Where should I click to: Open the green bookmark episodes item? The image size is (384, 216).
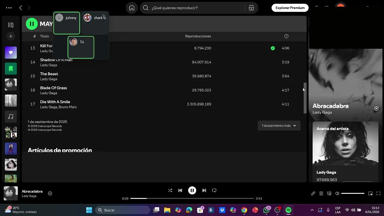[11, 68]
